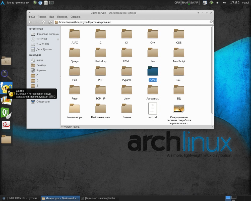Open the Desktop bookmark
The height and width of the screenshot is (201, 251).
point(38,65)
